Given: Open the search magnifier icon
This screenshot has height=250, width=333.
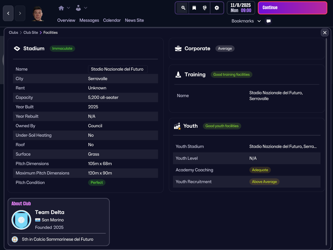Looking at the screenshot, I should click(183, 8).
